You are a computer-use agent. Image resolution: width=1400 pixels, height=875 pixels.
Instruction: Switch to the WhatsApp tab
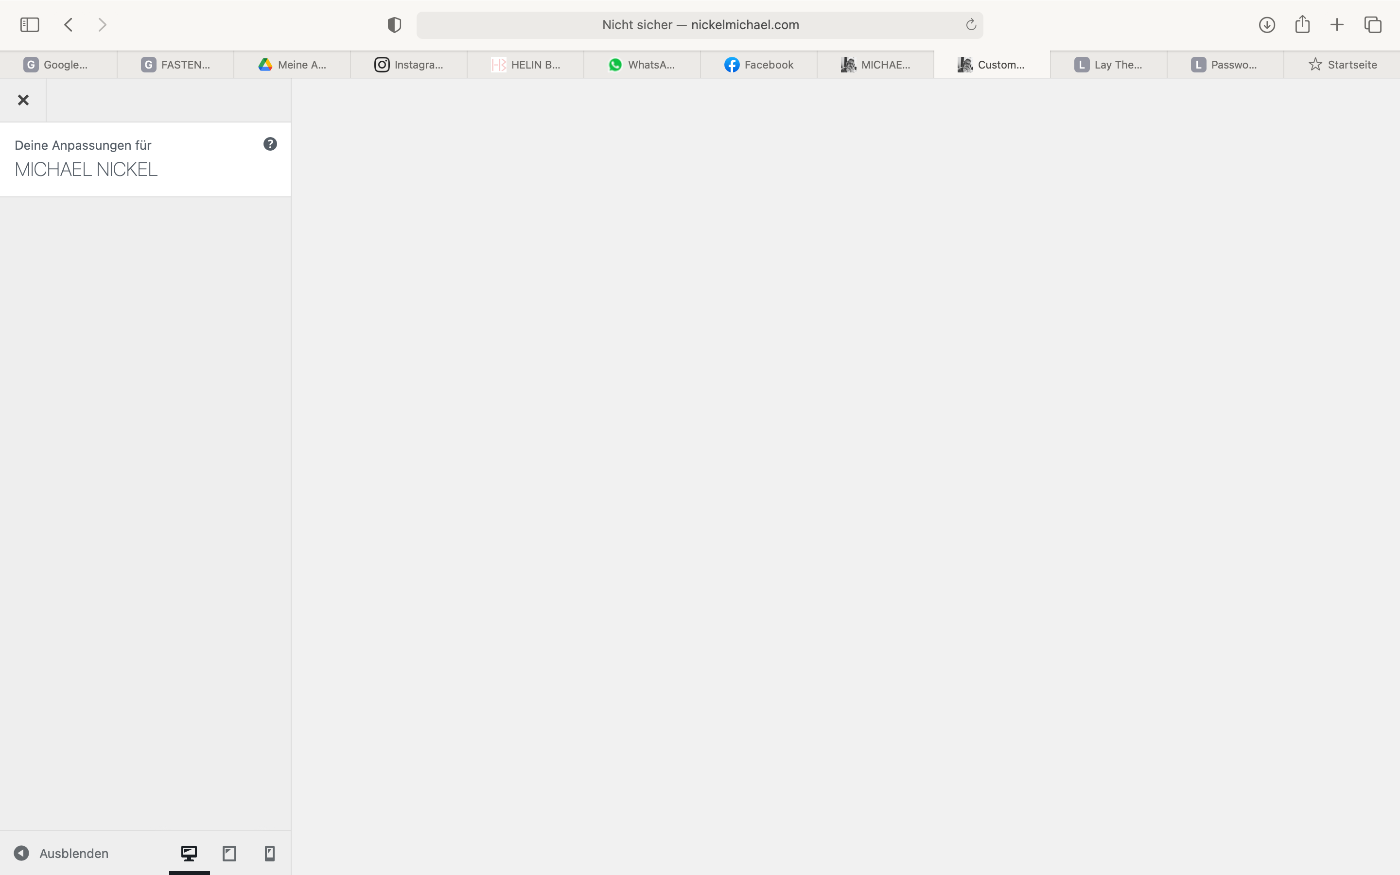tap(642, 65)
